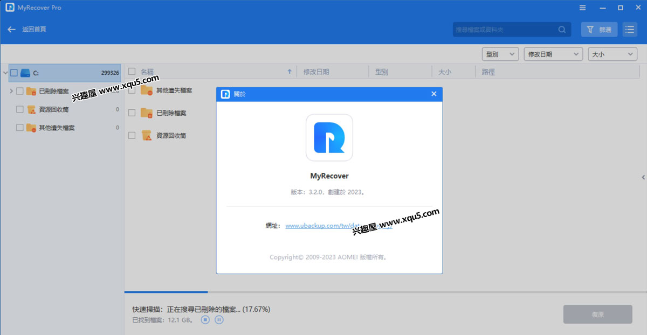Pause the quick scan
The height and width of the screenshot is (335, 647).
click(219, 320)
